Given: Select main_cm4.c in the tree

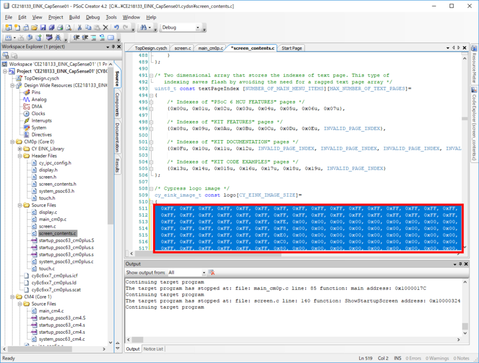Looking at the screenshot, I should [x=51, y=311].
